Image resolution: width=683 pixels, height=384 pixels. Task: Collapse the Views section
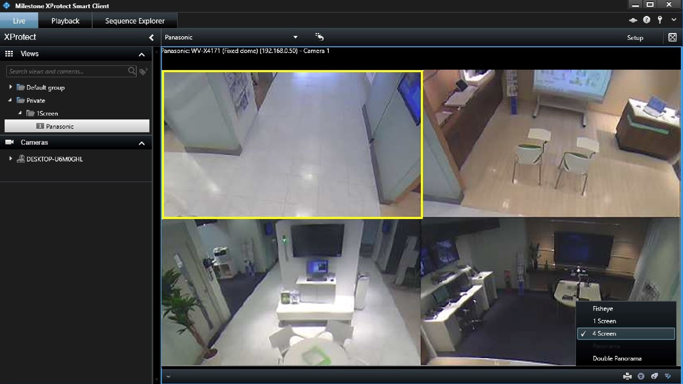[142, 54]
